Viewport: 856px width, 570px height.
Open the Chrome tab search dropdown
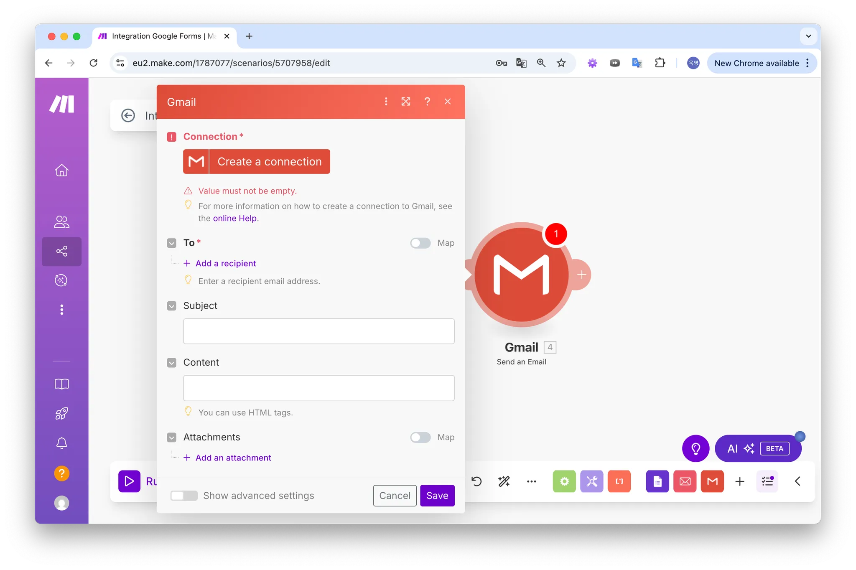pos(809,36)
